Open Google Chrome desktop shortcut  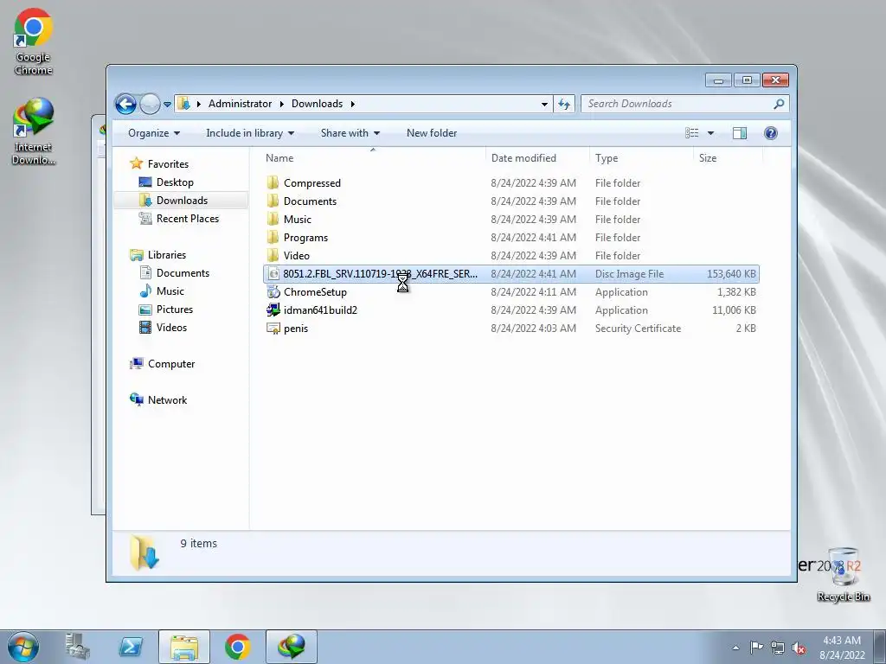[x=34, y=42]
